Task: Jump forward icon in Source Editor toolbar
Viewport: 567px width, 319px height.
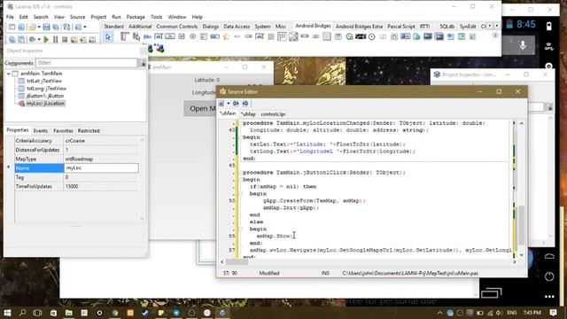Action: tap(245, 104)
